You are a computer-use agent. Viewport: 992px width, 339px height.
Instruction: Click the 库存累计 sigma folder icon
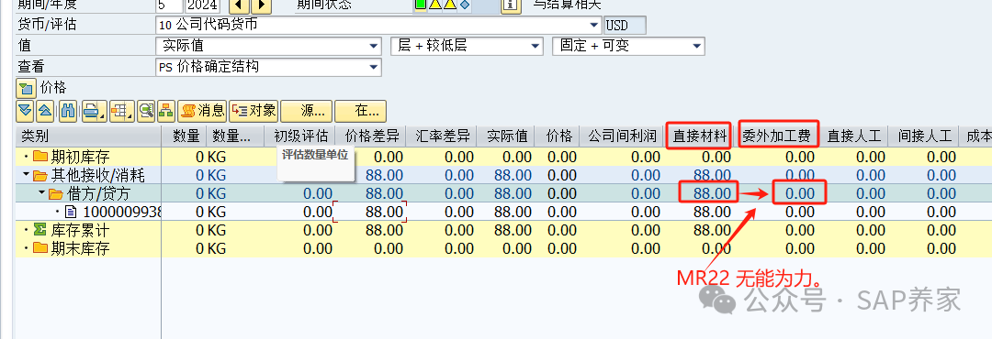[40, 231]
